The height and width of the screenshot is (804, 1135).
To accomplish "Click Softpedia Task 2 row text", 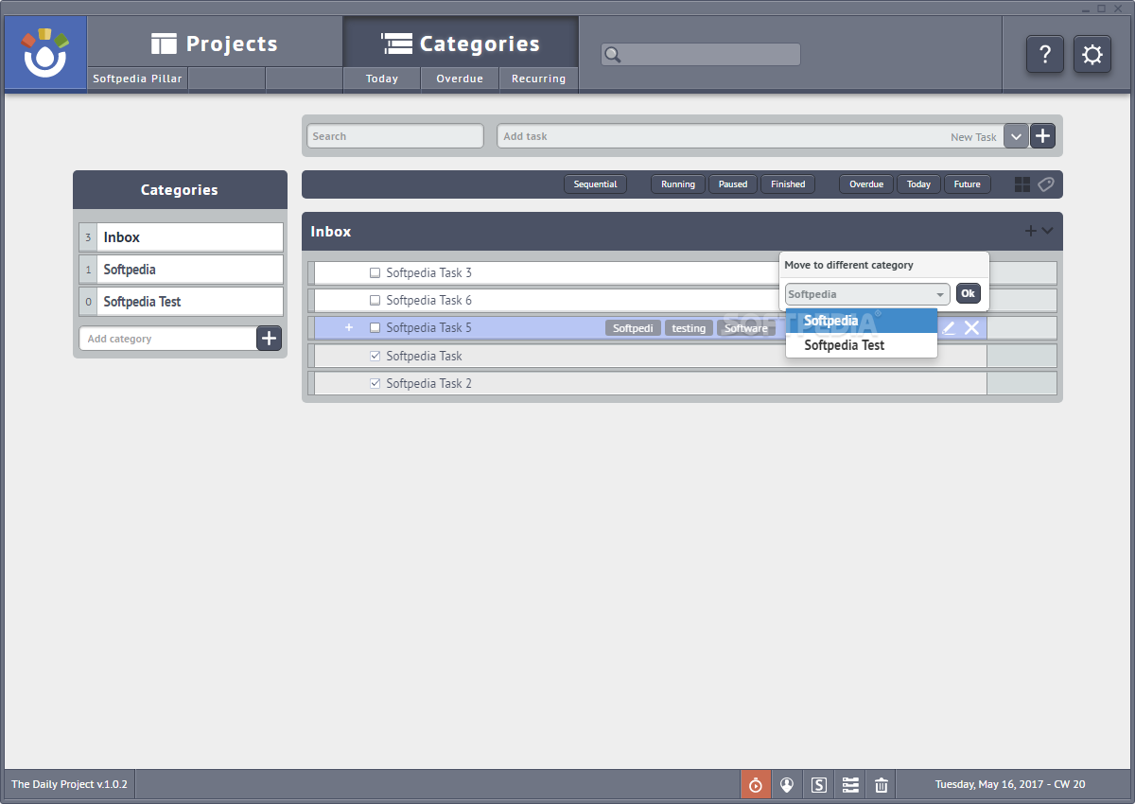I will (x=428, y=384).
